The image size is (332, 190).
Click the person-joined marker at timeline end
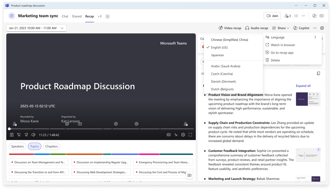(186, 124)
